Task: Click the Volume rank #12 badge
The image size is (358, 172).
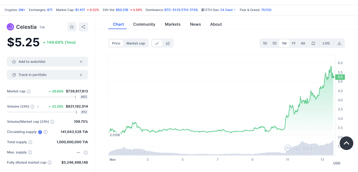Action: pyautogui.click(x=84, y=112)
